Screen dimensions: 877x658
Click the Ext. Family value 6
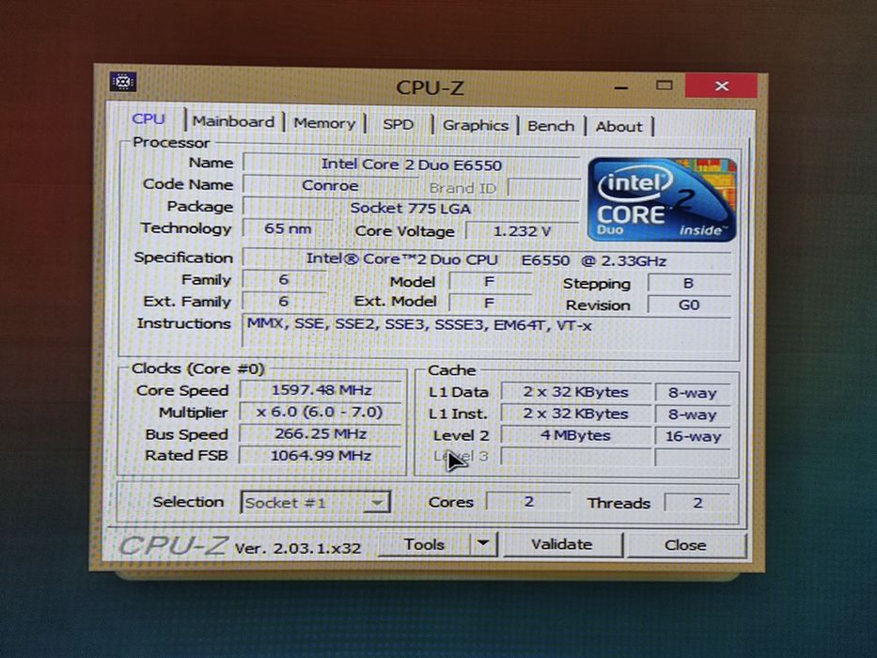(x=284, y=301)
